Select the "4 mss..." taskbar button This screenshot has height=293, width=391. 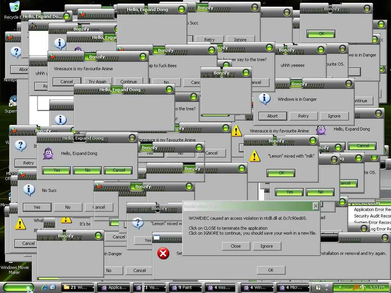(220, 288)
